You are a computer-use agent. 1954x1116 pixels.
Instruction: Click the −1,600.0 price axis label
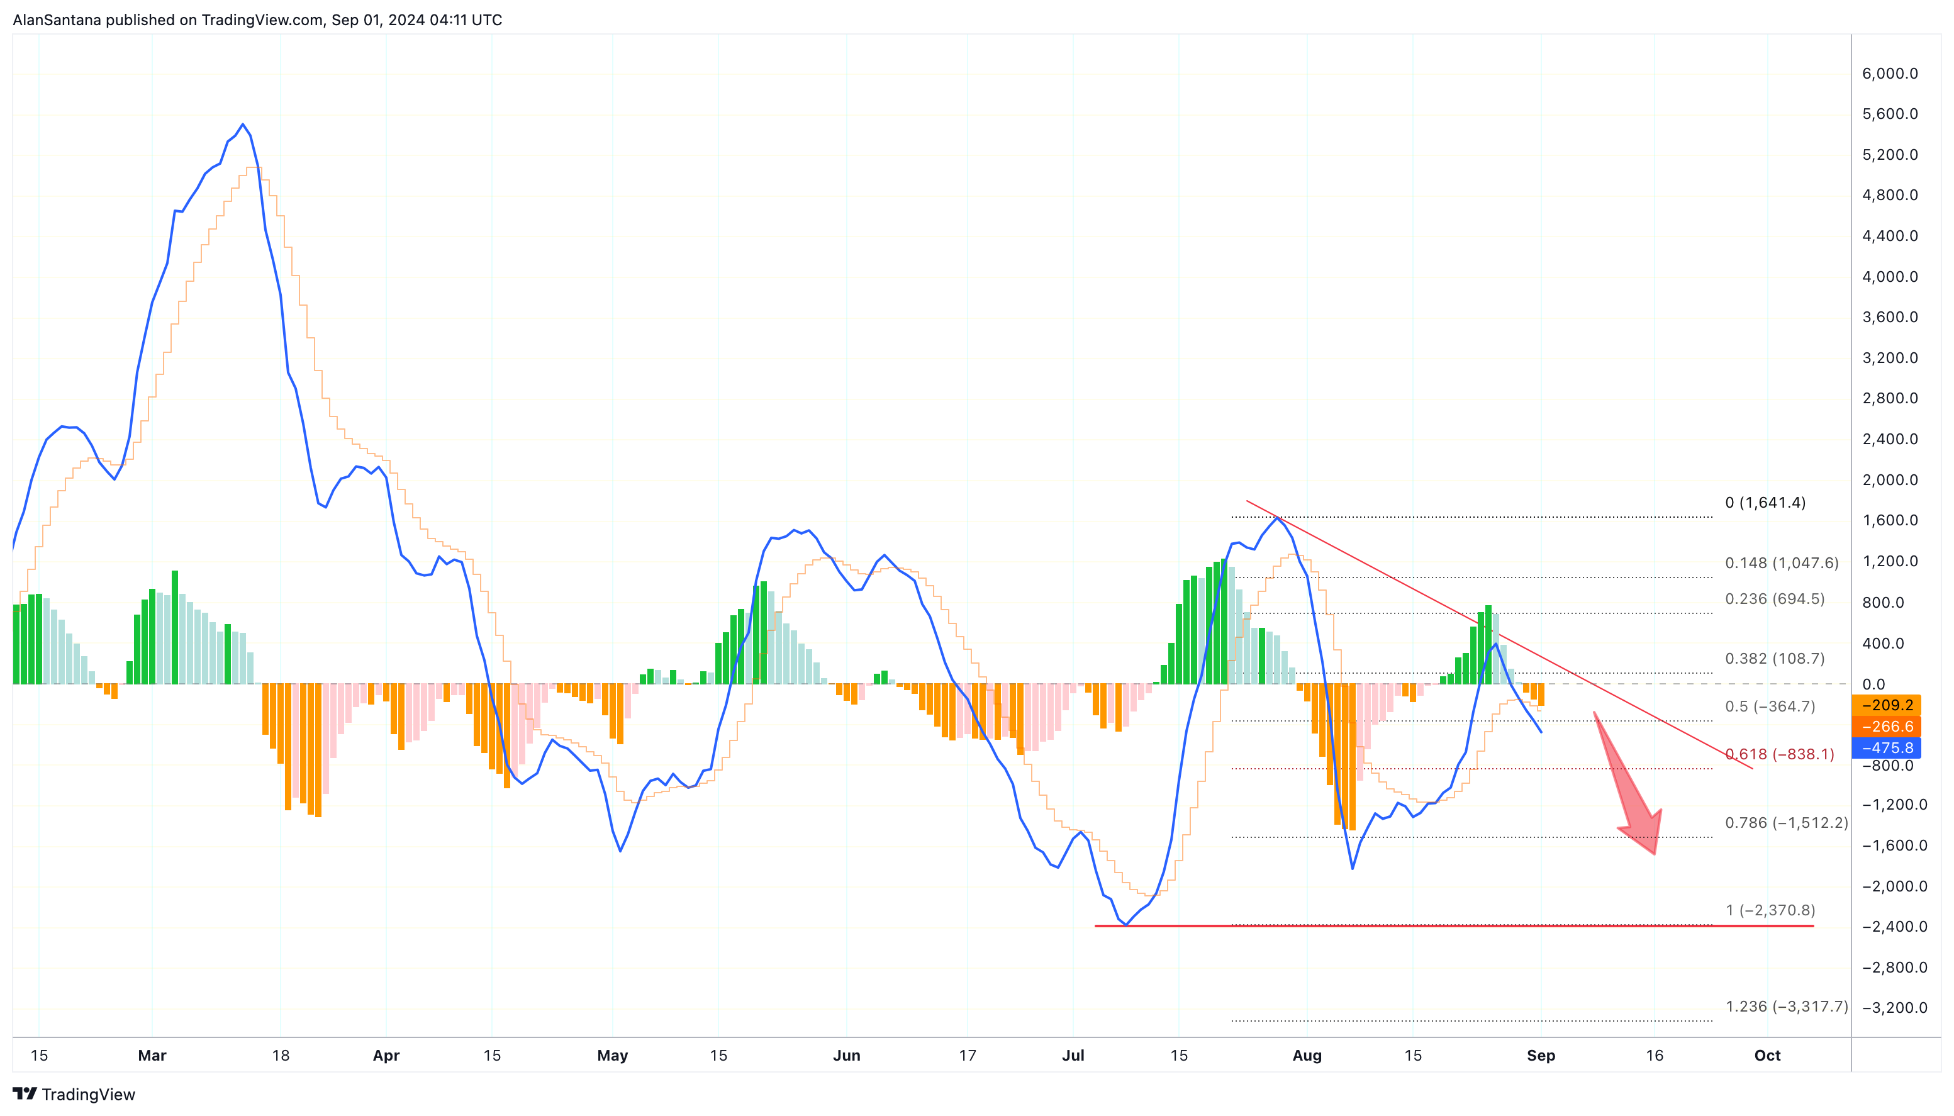pos(1894,845)
